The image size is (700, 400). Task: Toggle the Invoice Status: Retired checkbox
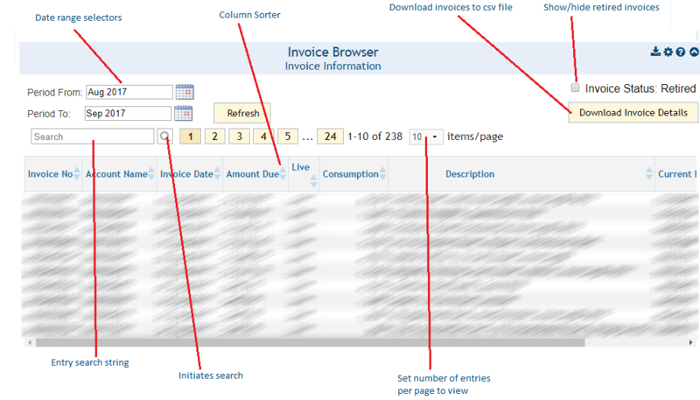tap(576, 88)
